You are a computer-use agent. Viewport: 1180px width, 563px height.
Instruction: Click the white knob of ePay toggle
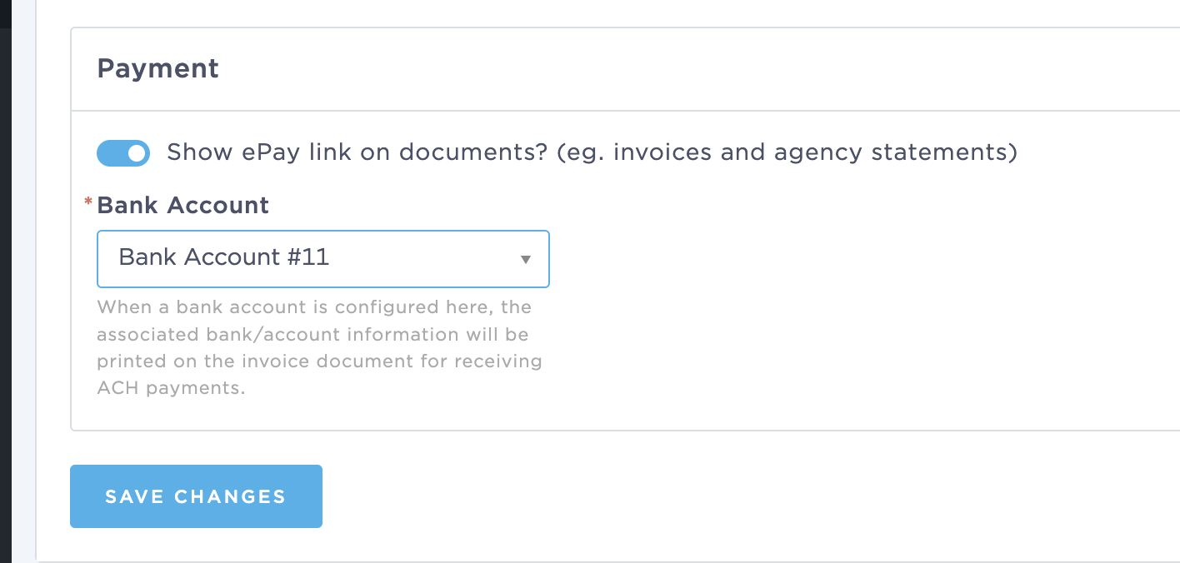137,153
